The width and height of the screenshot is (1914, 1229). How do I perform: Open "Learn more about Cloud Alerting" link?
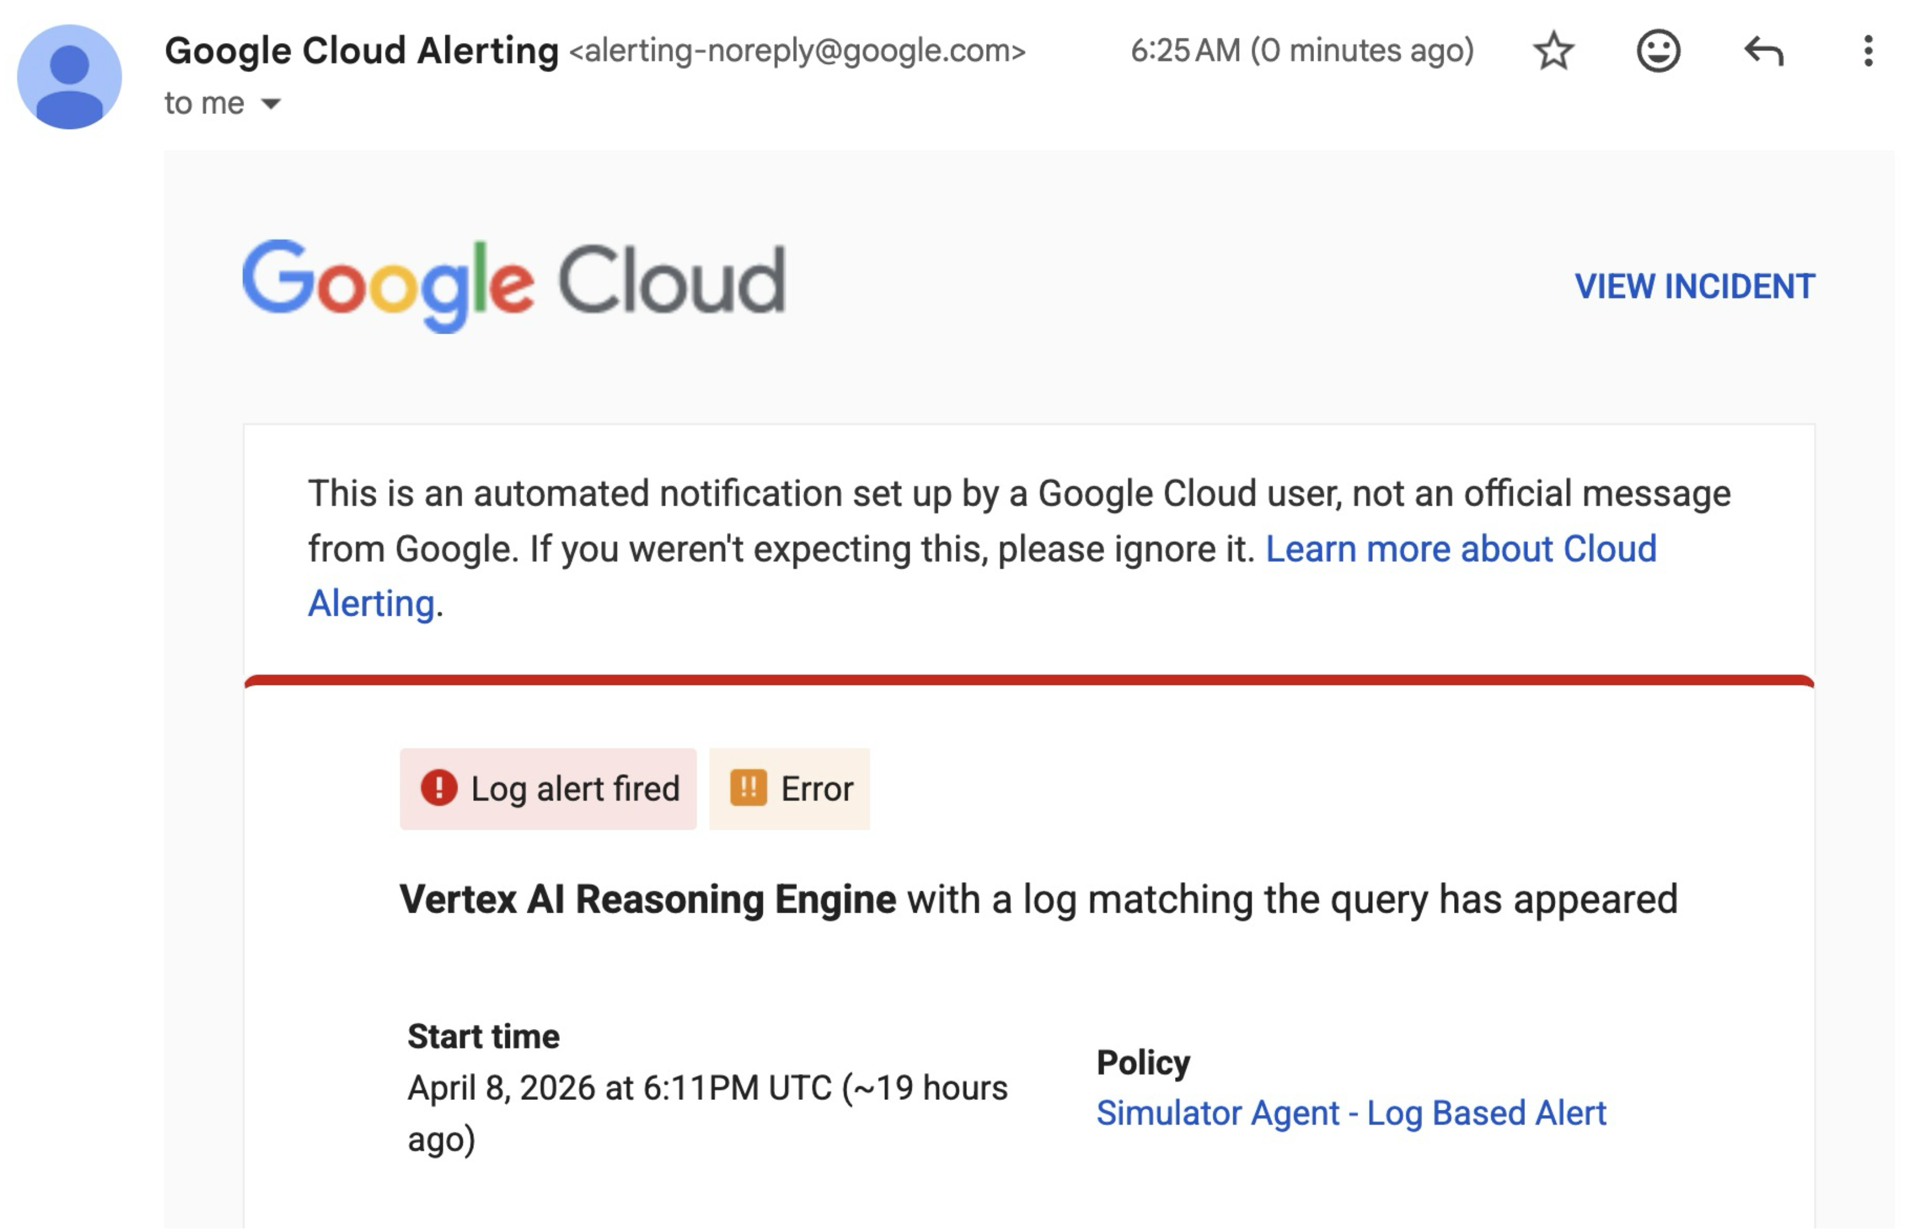pos(1461,549)
